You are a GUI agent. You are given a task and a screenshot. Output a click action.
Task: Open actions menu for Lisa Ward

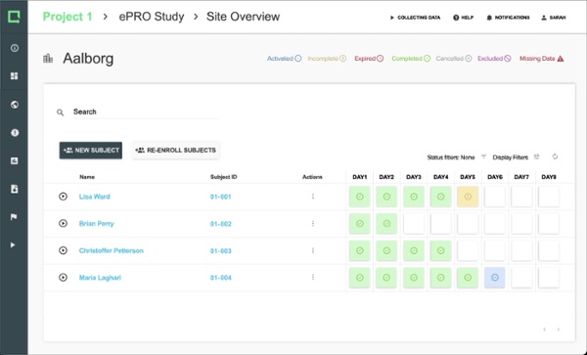click(313, 197)
